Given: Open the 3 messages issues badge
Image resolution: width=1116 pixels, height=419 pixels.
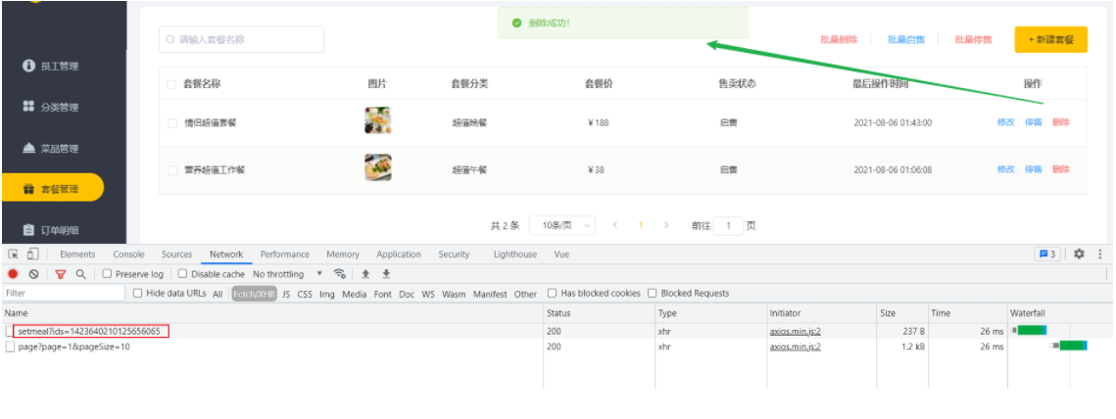Looking at the screenshot, I should coord(1047,254).
